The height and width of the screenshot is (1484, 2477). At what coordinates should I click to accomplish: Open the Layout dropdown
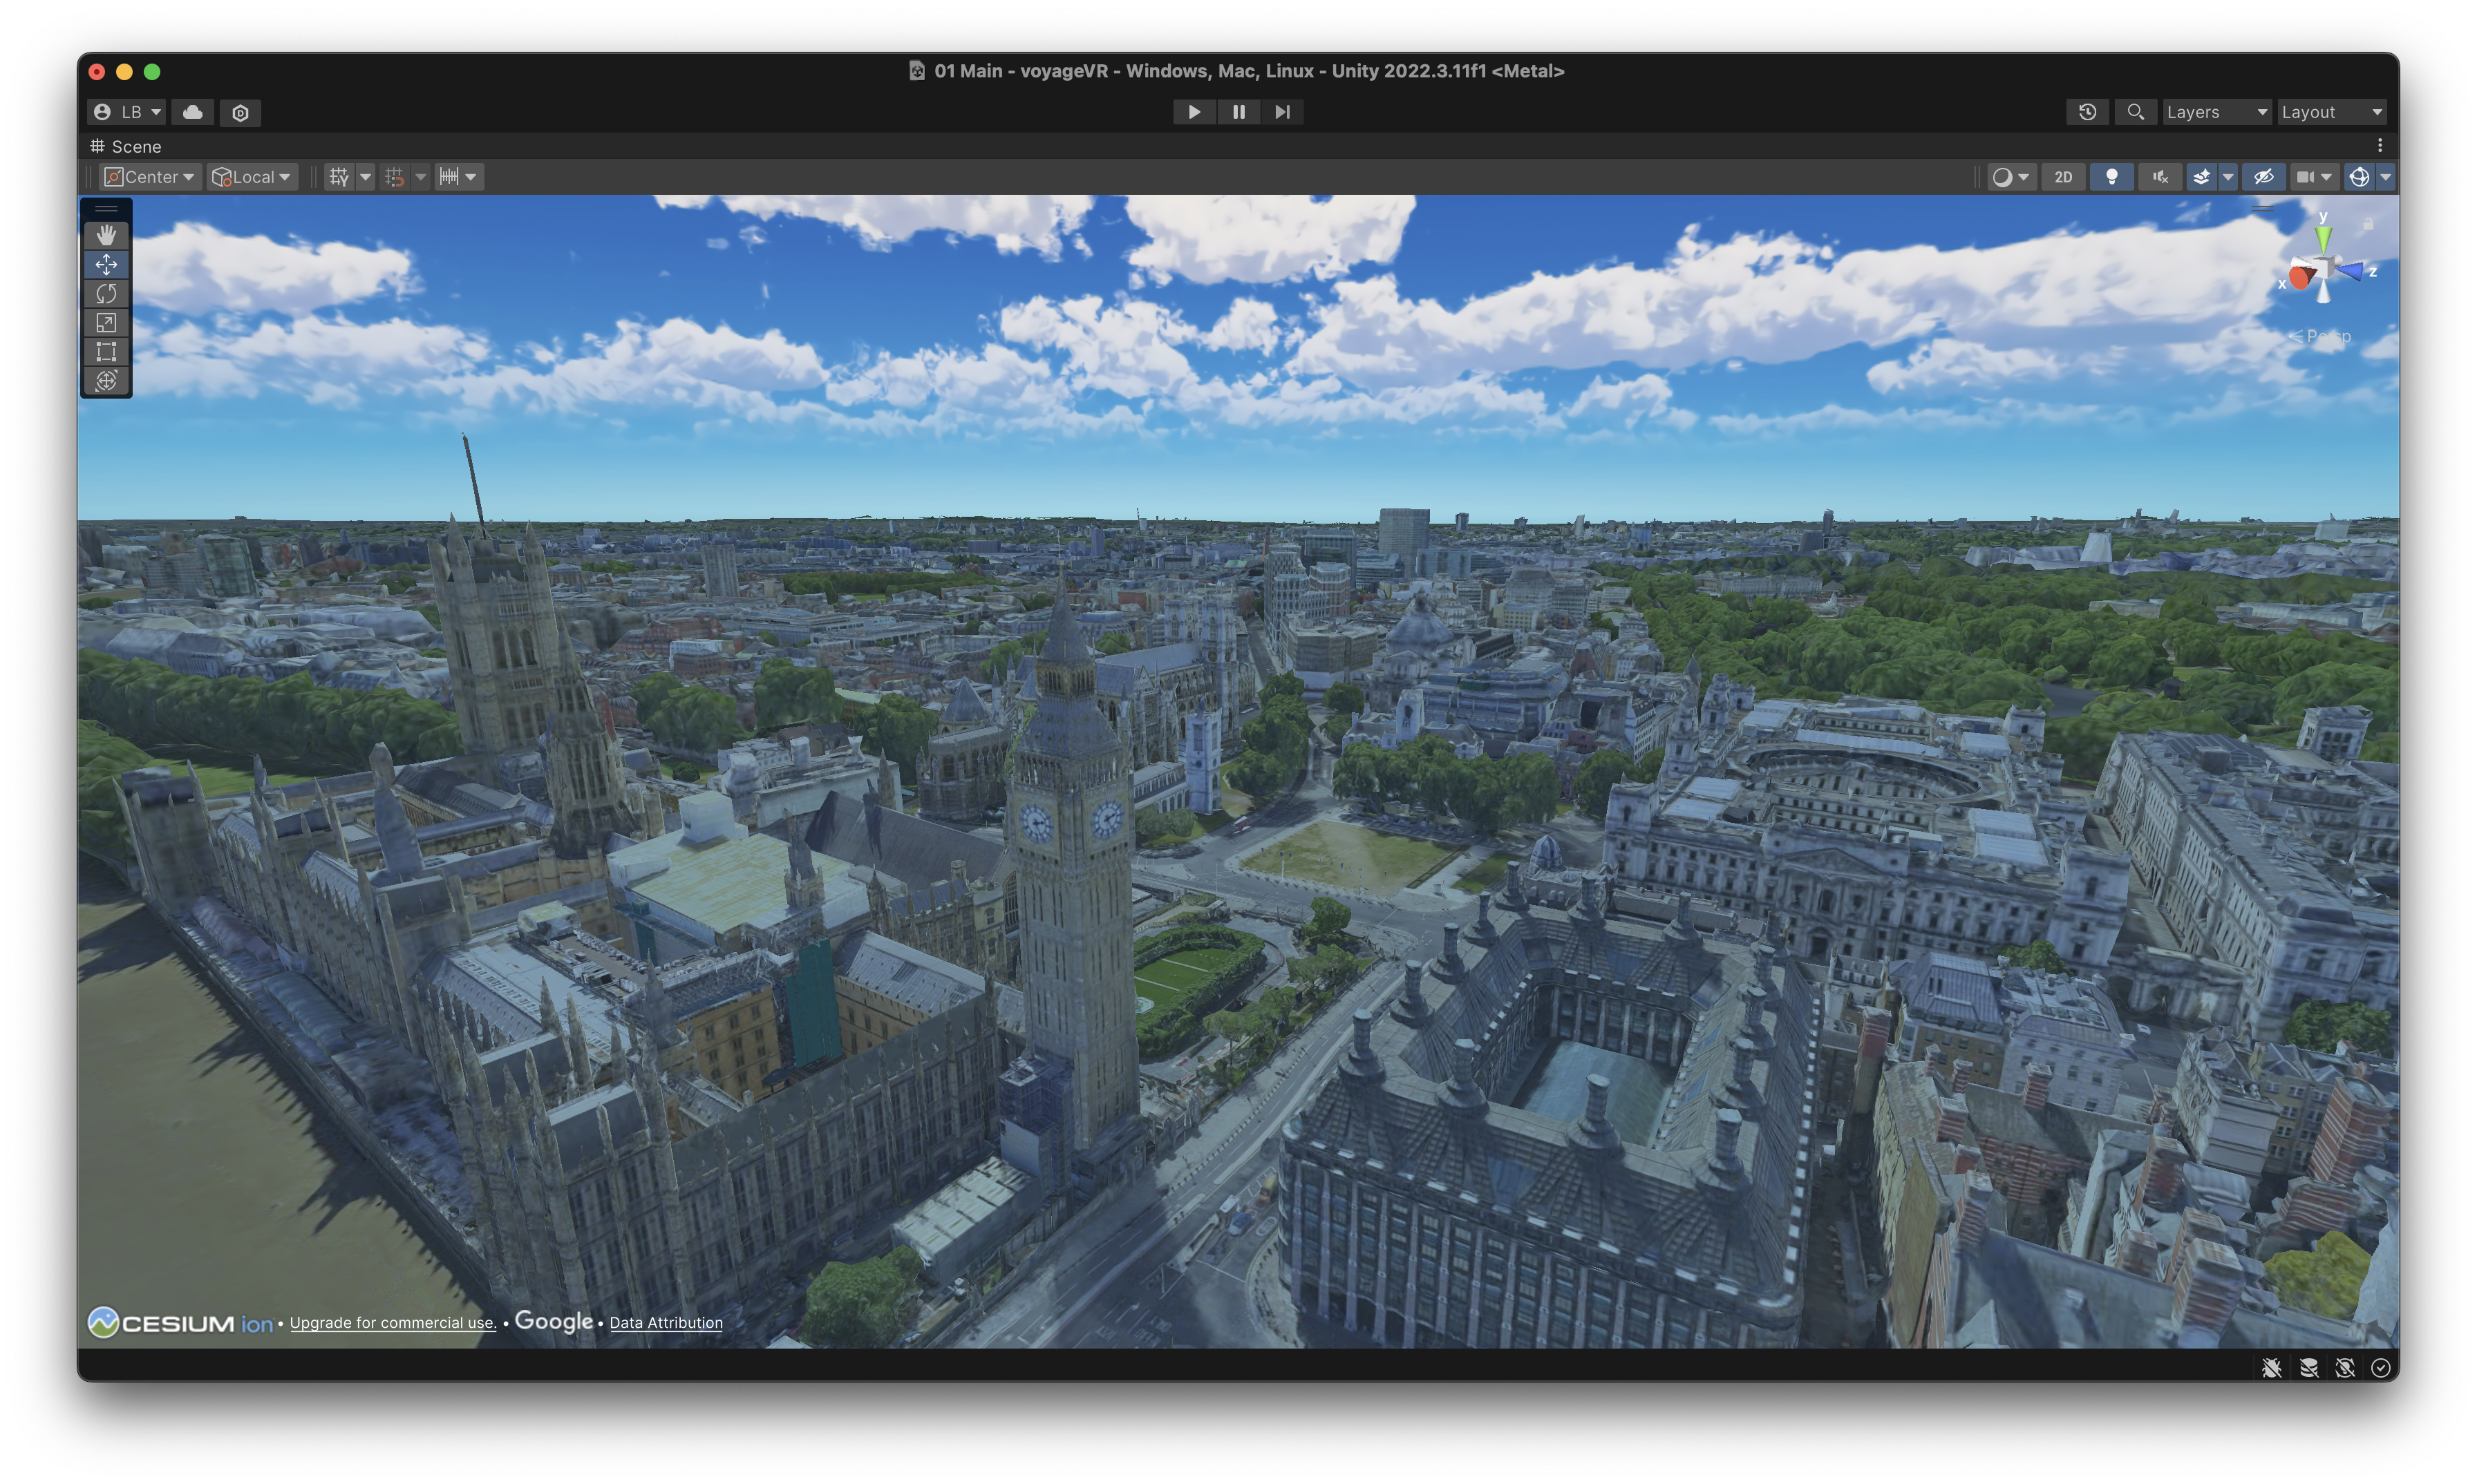pos(2331,112)
